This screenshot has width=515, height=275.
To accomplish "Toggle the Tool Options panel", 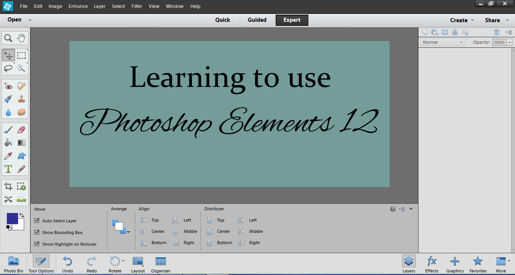I will pos(41,264).
